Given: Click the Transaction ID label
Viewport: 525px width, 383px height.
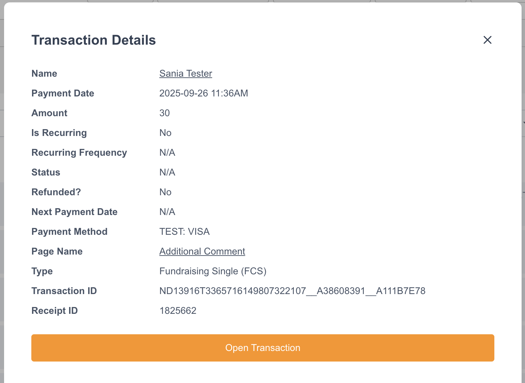Looking at the screenshot, I should coord(64,291).
